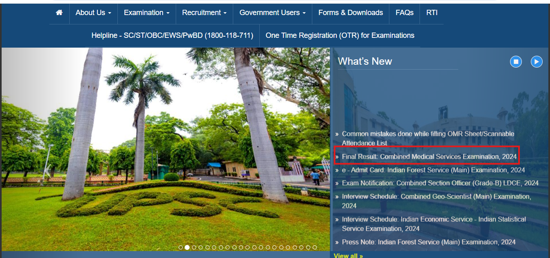The height and width of the screenshot is (258, 550).
Task: Go to the RTI section
Action: pyautogui.click(x=431, y=13)
